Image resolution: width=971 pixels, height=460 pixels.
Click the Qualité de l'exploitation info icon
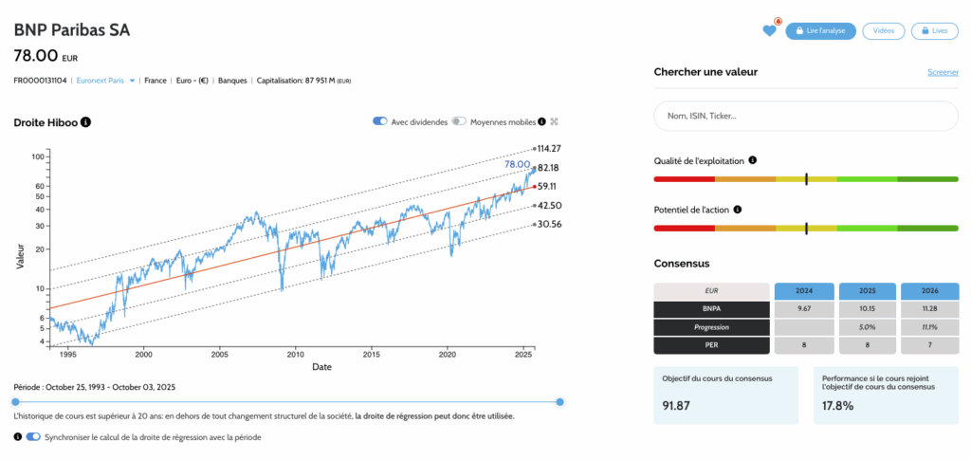752,160
